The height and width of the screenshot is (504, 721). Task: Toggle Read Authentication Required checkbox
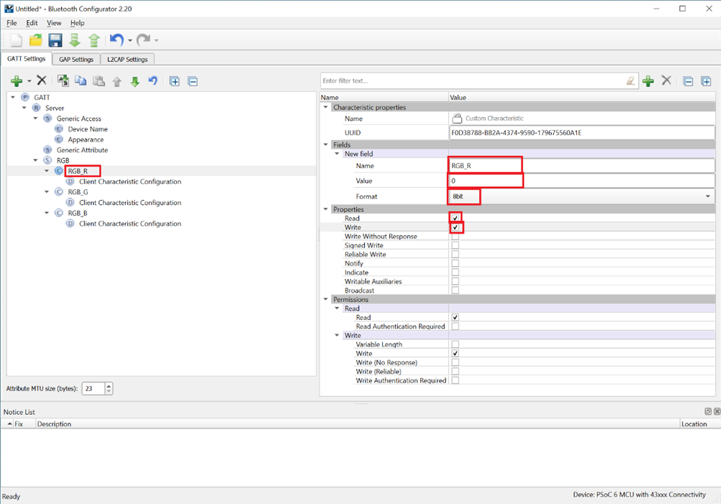tap(455, 326)
